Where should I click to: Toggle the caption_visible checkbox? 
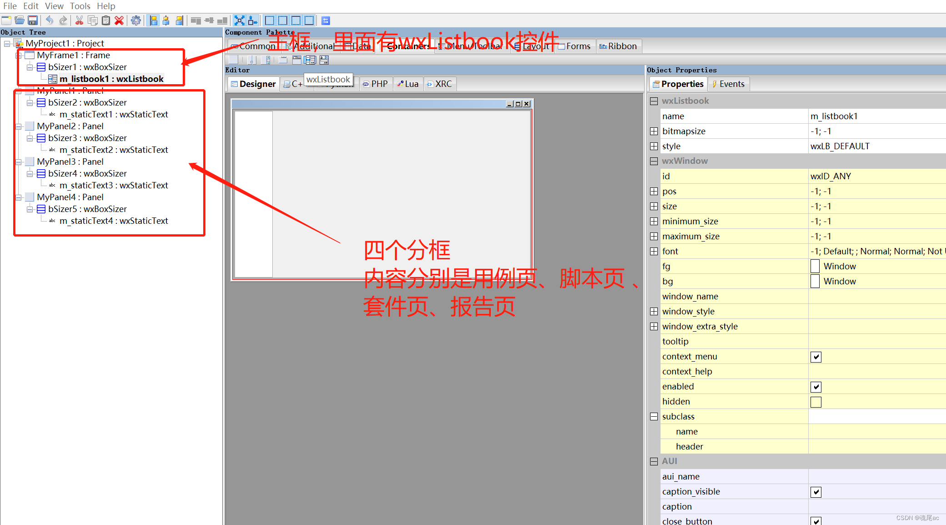pyautogui.click(x=816, y=492)
